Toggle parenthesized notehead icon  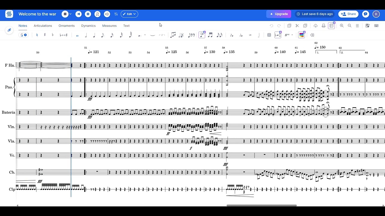pos(250,35)
